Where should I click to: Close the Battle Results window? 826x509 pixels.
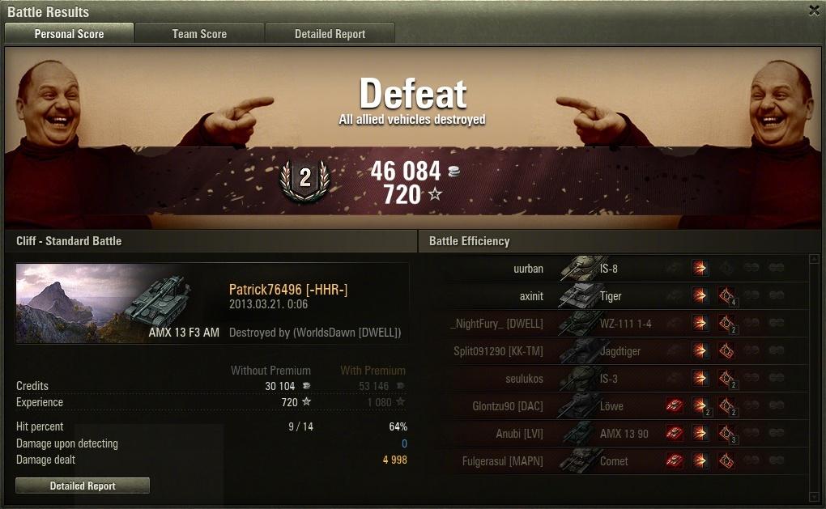814,11
